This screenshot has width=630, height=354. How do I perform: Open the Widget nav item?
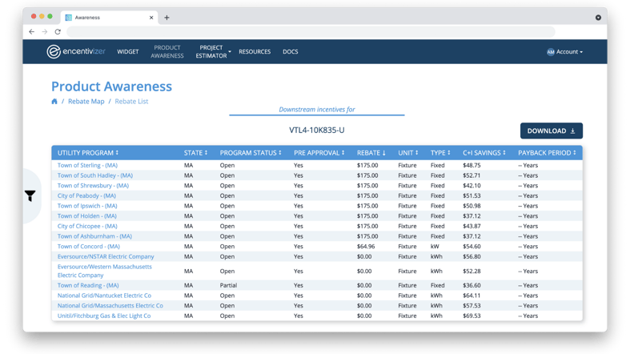point(128,51)
